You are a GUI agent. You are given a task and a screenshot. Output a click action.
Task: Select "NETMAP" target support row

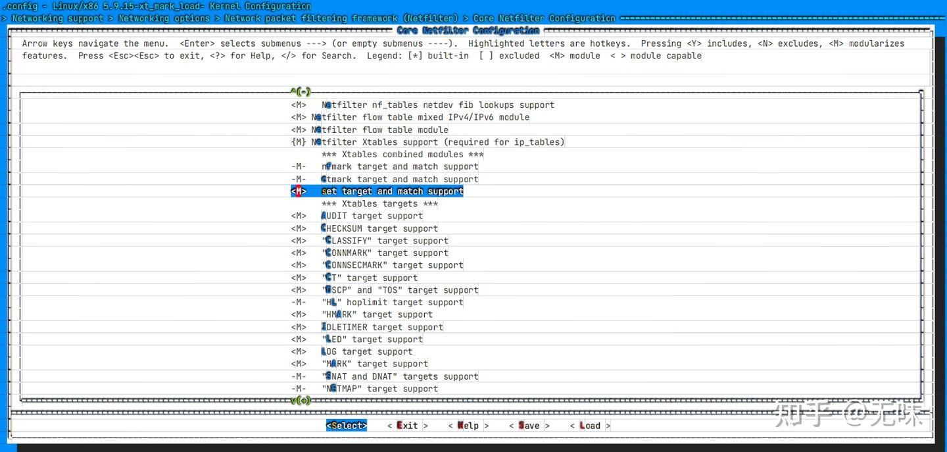379,389
